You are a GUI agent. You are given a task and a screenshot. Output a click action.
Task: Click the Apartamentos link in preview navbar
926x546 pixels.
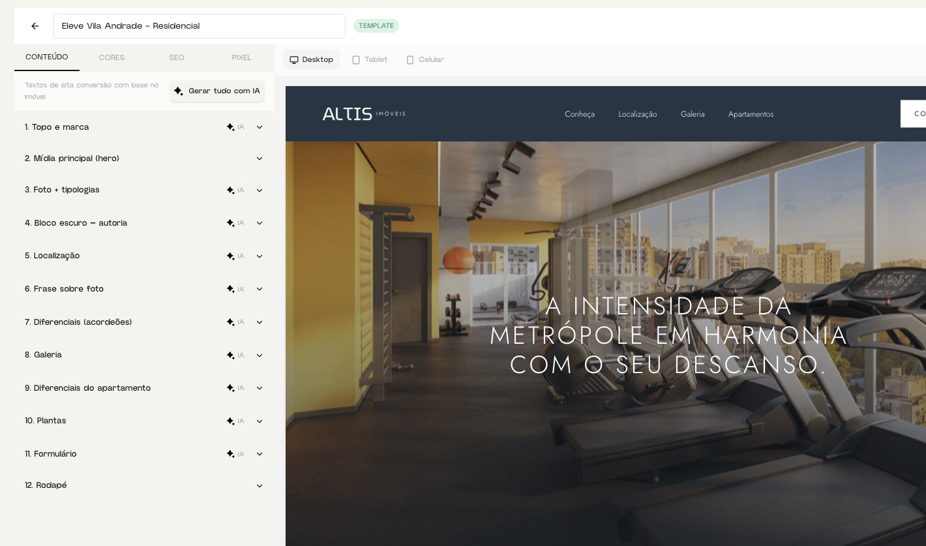751,114
